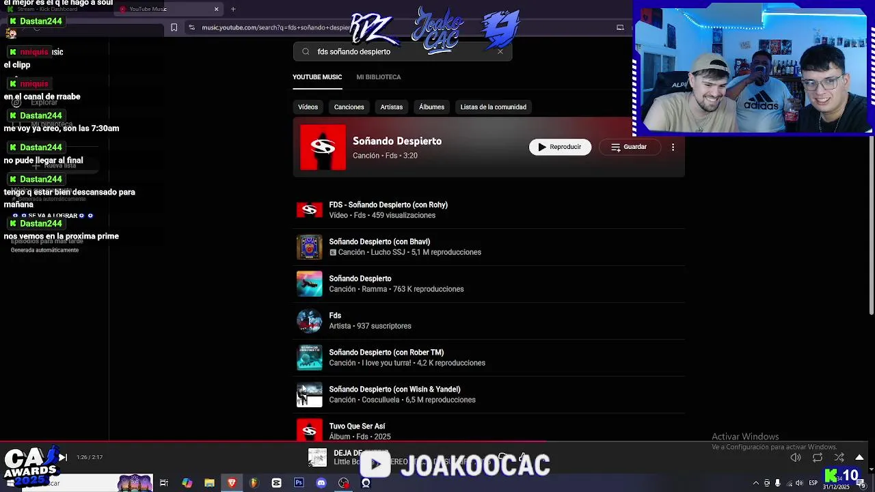The height and width of the screenshot is (492, 875).
Task: Toggle shuffle in the player bar
Action: (x=839, y=458)
